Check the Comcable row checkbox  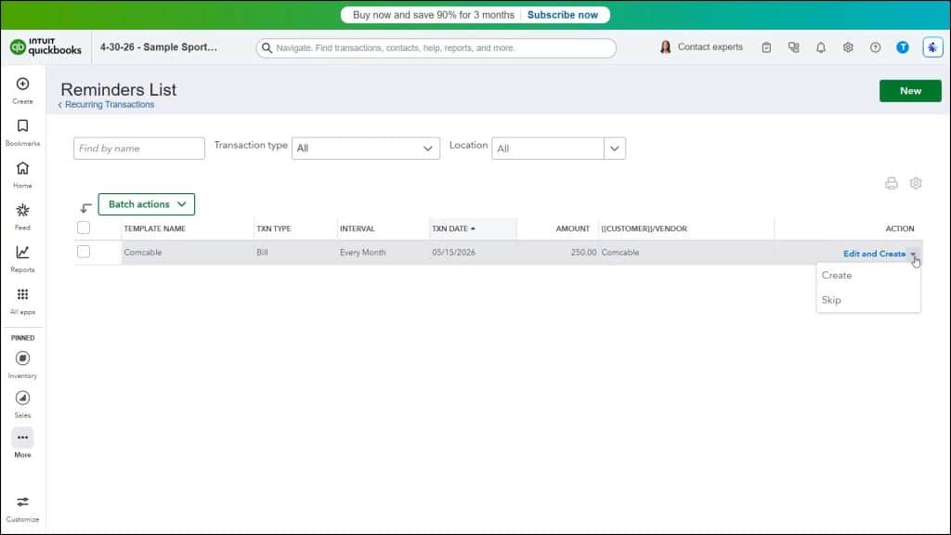pos(84,252)
